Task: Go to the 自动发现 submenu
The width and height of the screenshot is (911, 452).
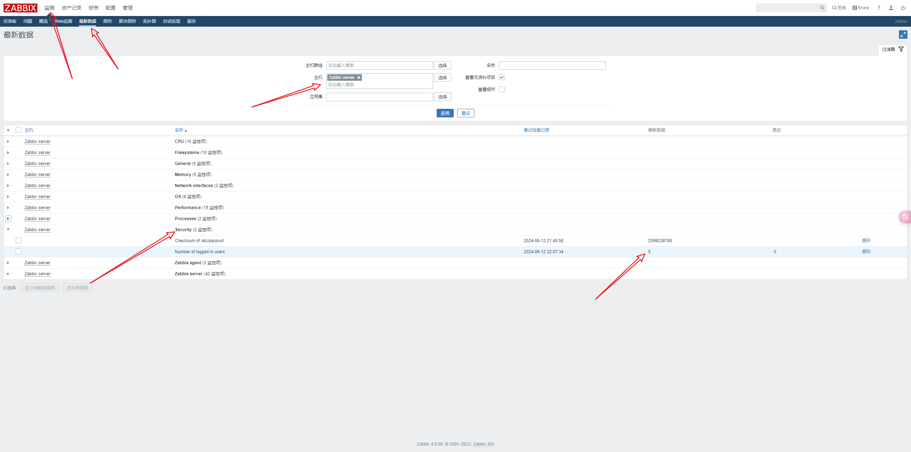Action: (172, 21)
